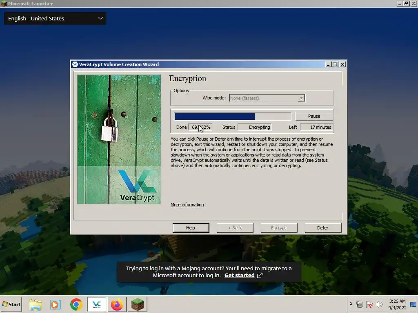The image size is (418, 313).
Task: Close the VeraCrypt Volume Creation Wizard
Action: tap(342, 64)
